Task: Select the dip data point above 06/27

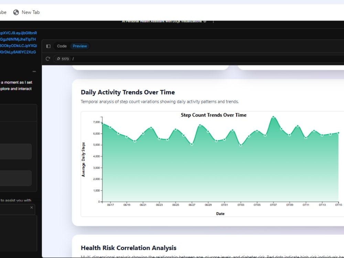Action: coord(192,144)
